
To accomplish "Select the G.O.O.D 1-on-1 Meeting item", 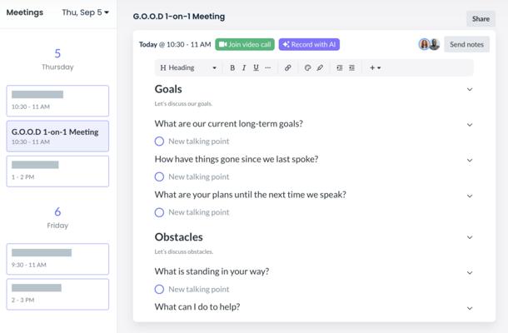I will (57, 136).
